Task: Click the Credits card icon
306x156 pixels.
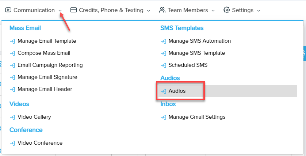Action: [x=73, y=10]
